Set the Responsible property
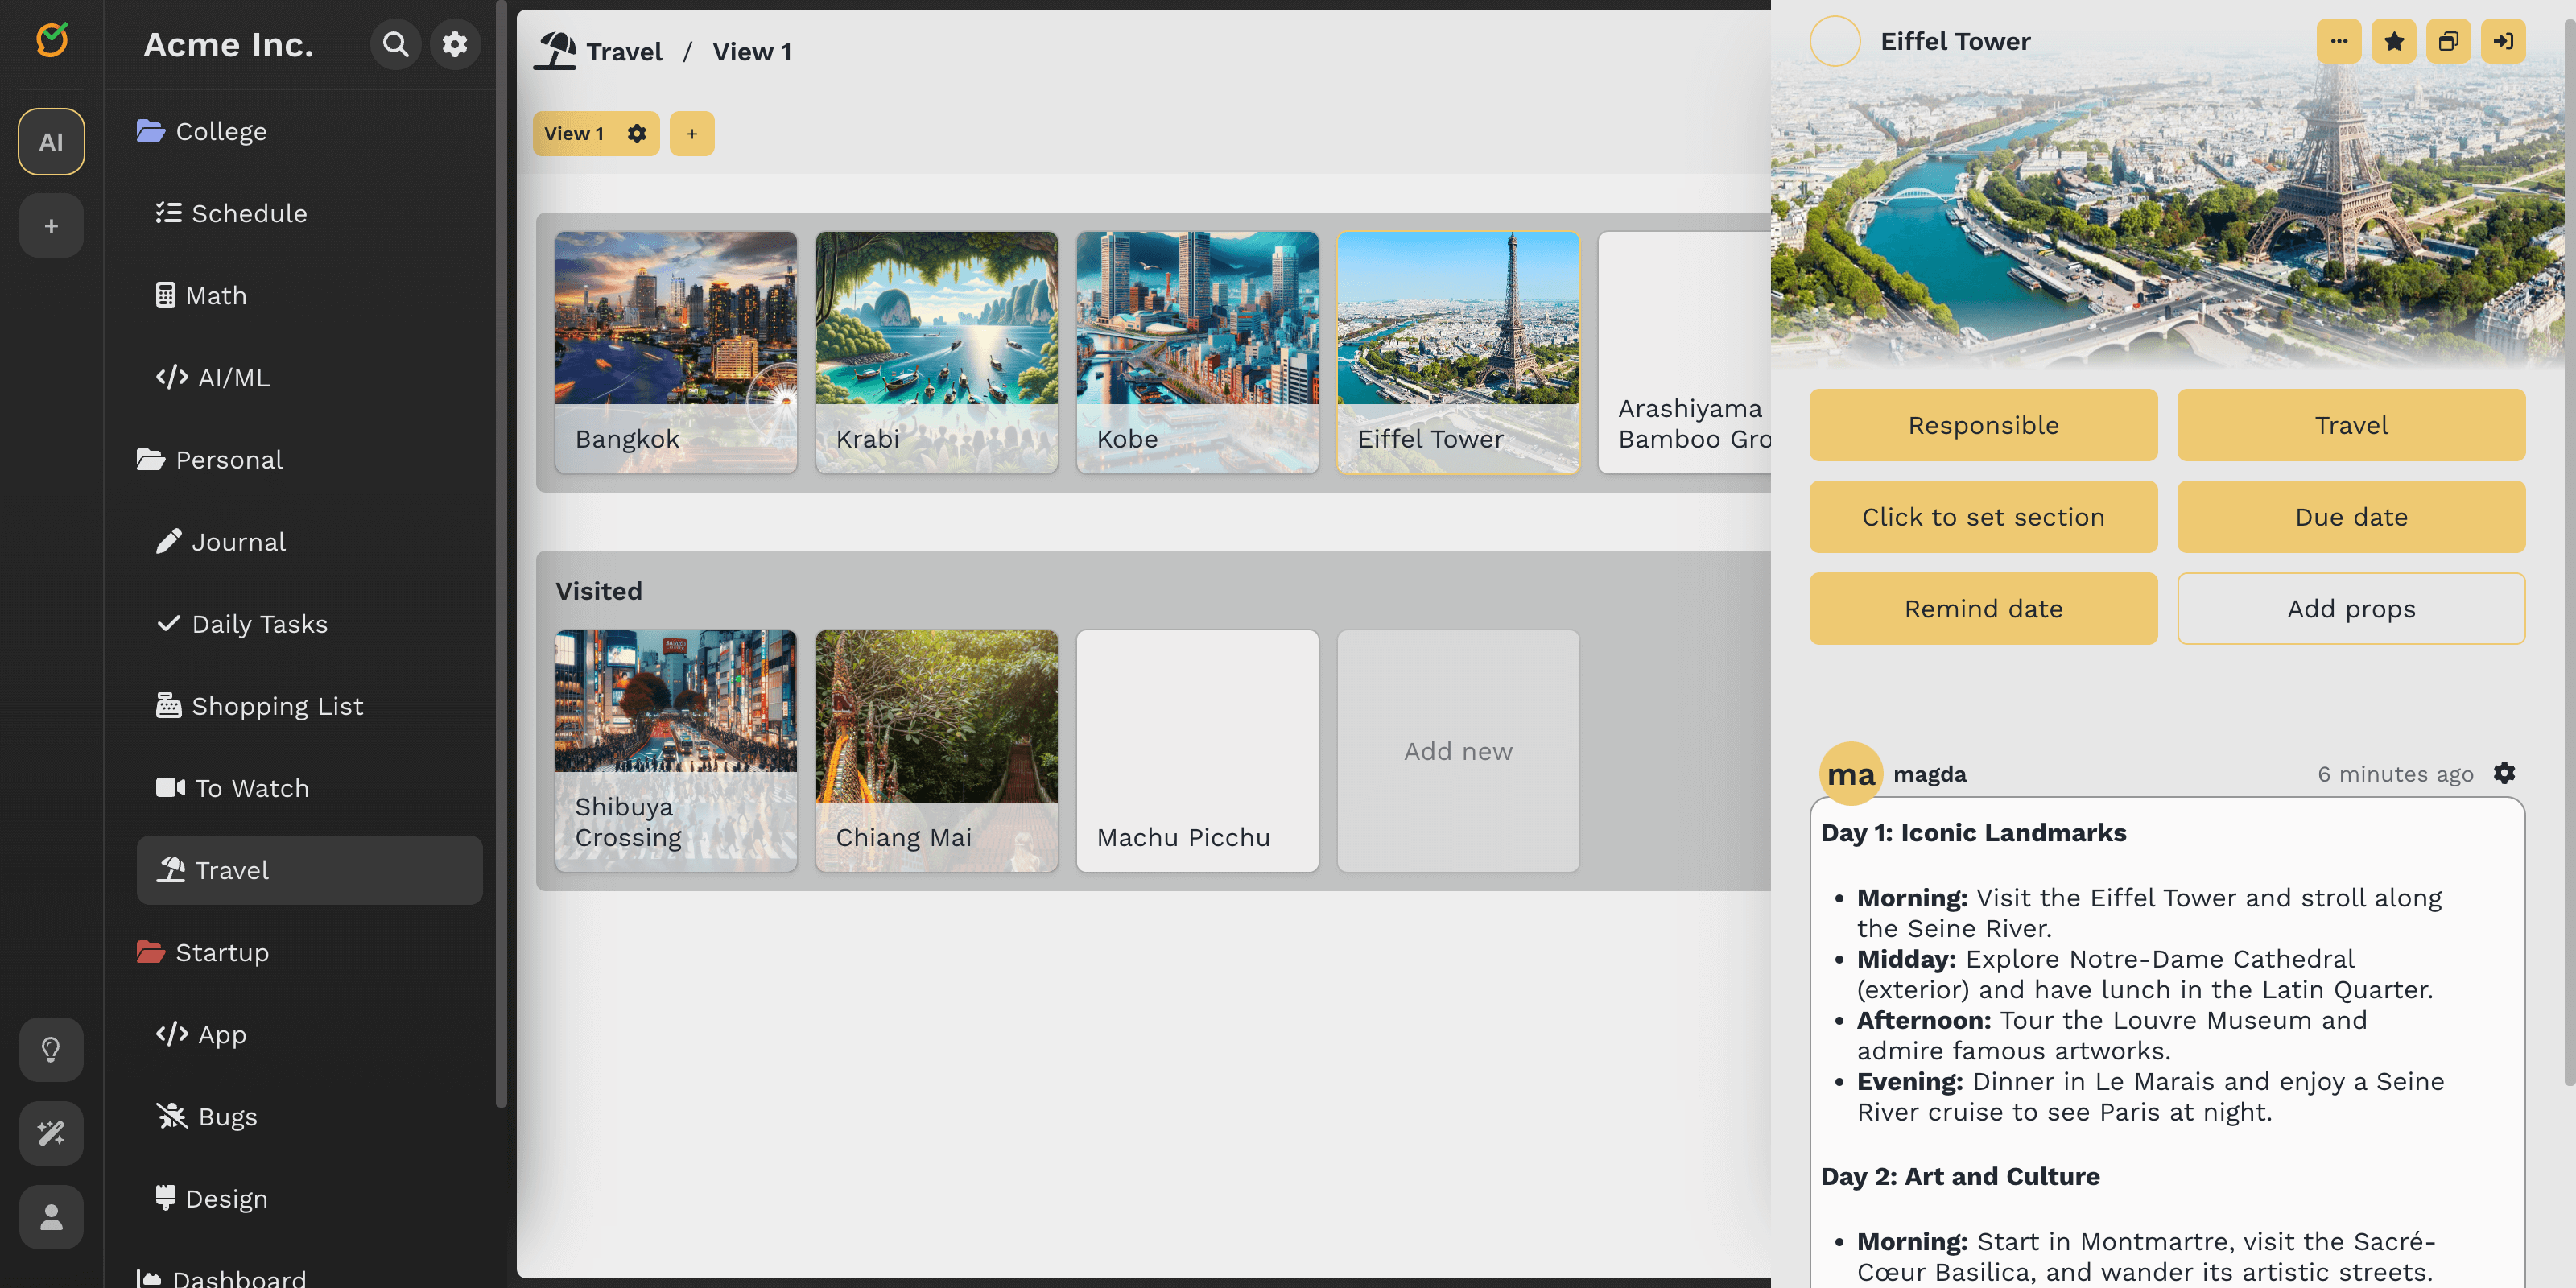This screenshot has width=2576, height=1288. coord(1983,425)
